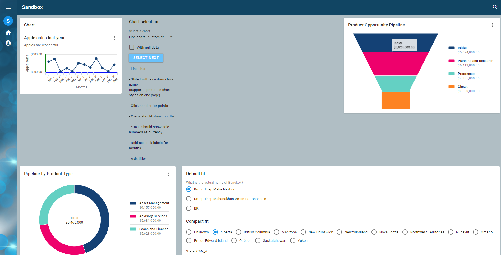Enable the With null data checkbox
This screenshot has height=255, width=501.
pyautogui.click(x=132, y=48)
